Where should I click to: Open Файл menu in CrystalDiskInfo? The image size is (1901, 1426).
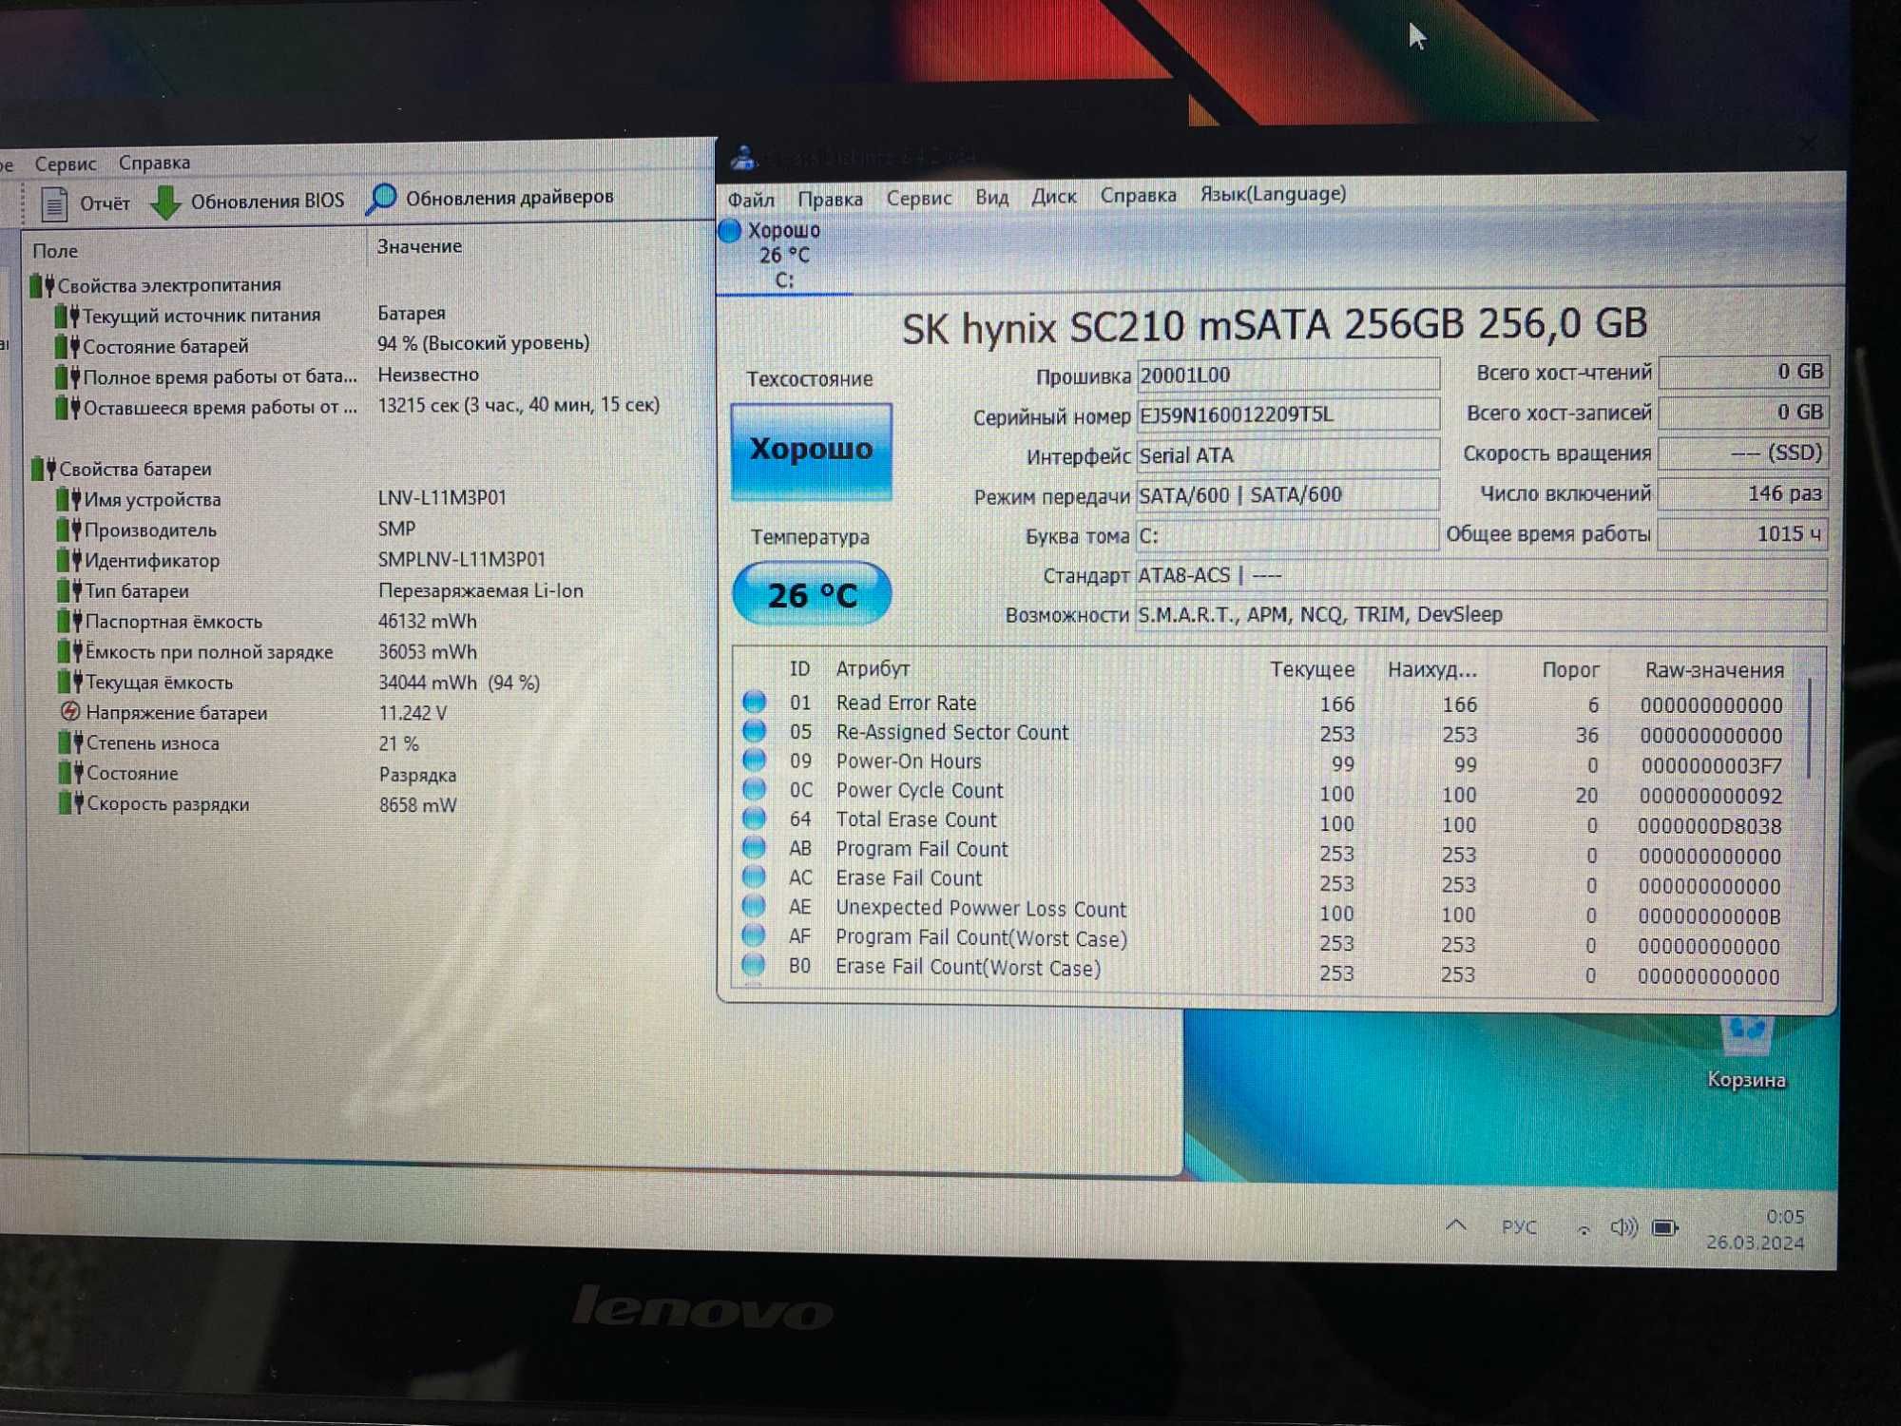click(x=751, y=200)
